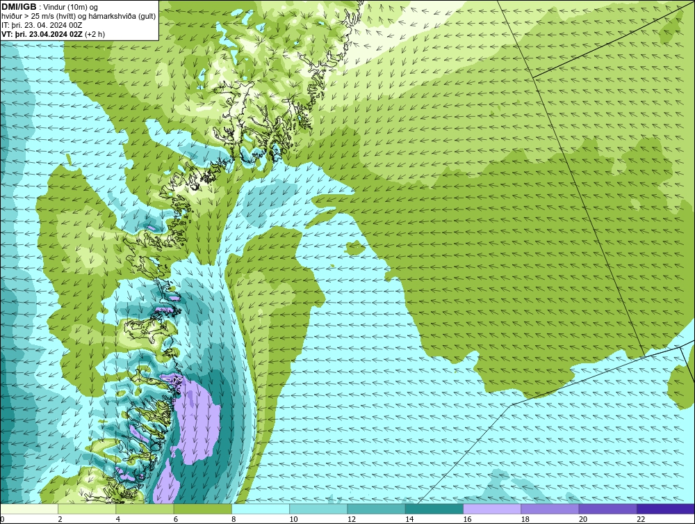Viewport: 695px width, 524px height.
Task: Click the legend scale label '16'
Action: click(467, 520)
